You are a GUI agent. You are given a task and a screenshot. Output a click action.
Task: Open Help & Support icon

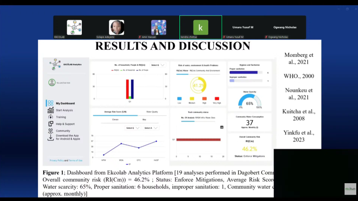(x=51, y=124)
